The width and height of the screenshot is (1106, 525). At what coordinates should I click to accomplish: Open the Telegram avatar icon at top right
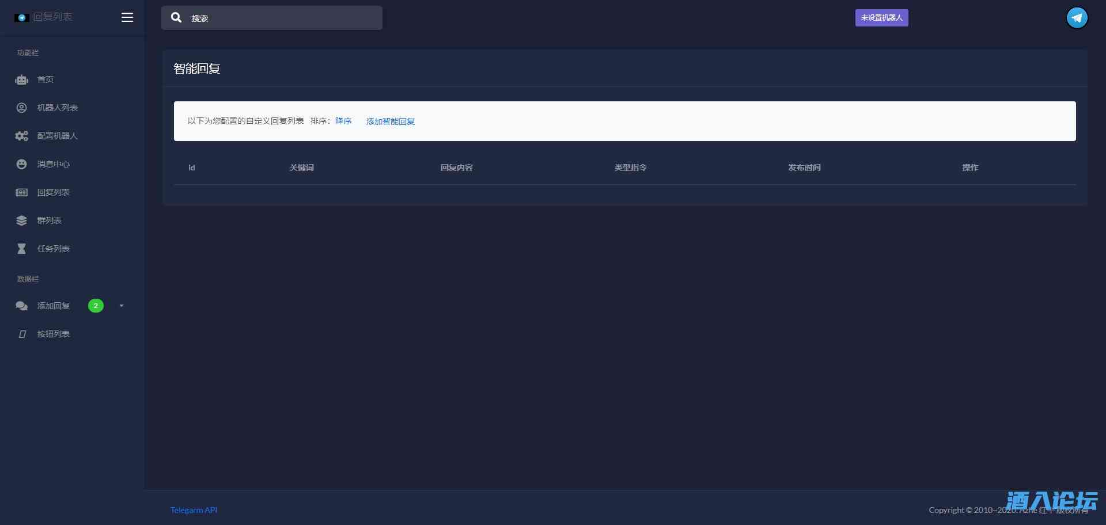tap(1077, 18)
